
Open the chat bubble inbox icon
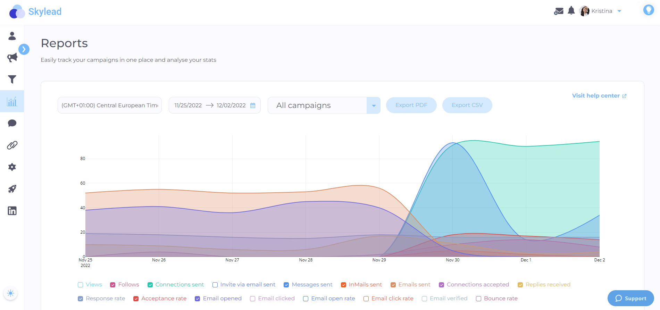[x=12, y=123]
